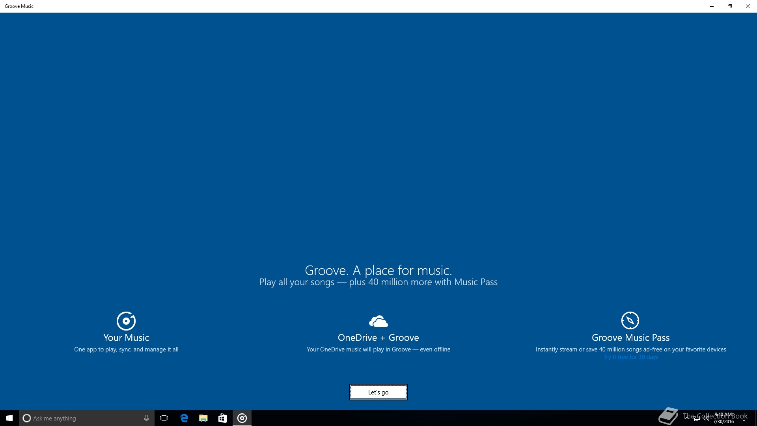This screenshot has width=757, height=426.
Task: Click the OneDrive cloud icon
Action: tap(378, 321)
